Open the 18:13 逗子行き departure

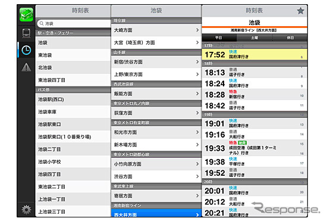tap(254, 72)
